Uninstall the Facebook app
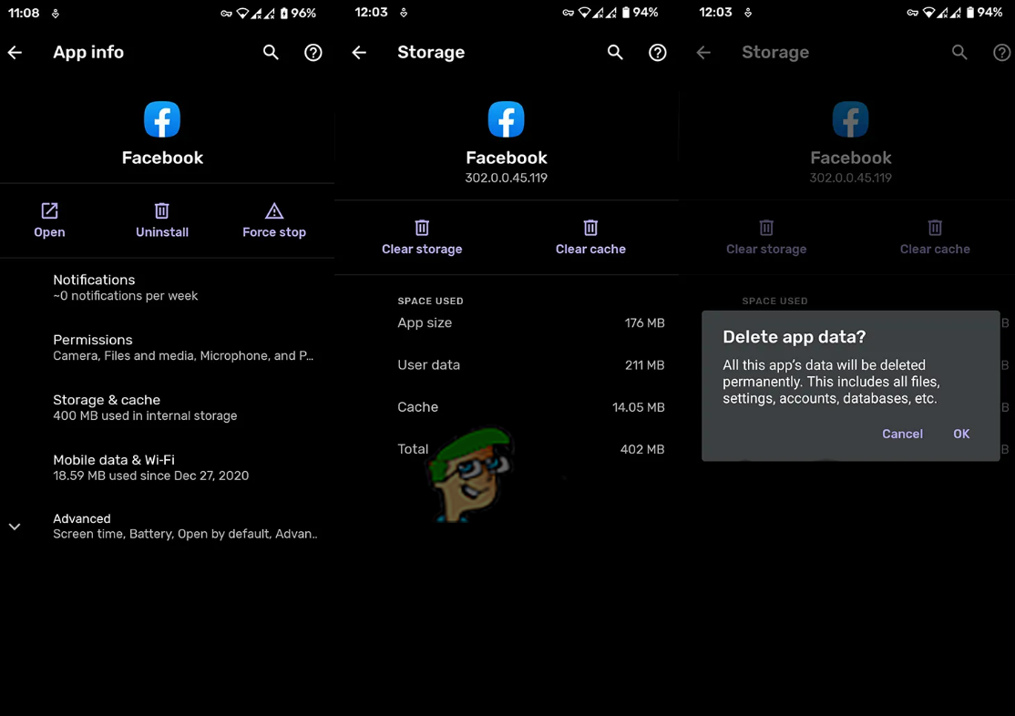The image size is (1015, 716). [162, 220]
